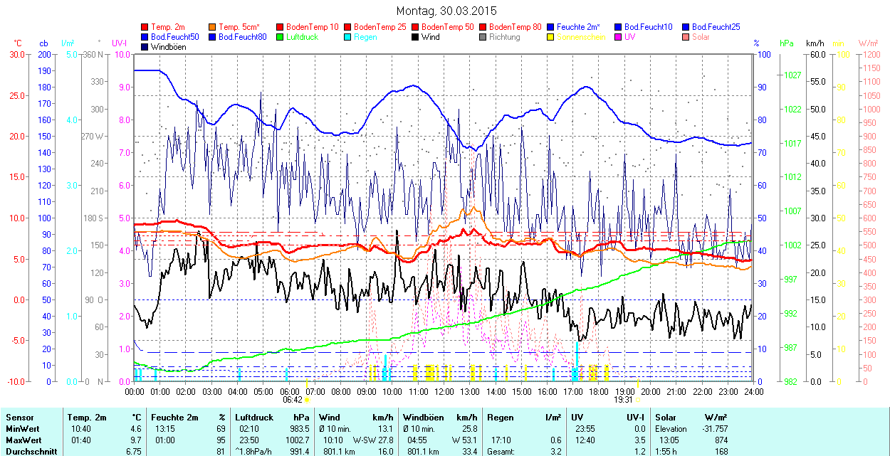890x456 pixels.
Task: Click the 19:31 sunset marker label
Action: (x=624, y=400)
